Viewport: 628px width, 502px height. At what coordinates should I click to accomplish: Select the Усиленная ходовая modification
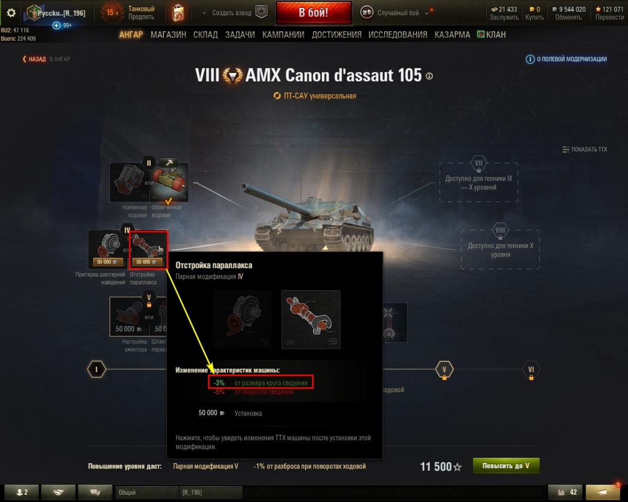tap(129, 182)
